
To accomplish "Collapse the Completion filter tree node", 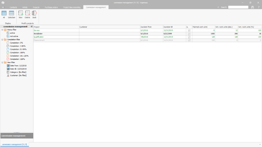I will [2, 40].
